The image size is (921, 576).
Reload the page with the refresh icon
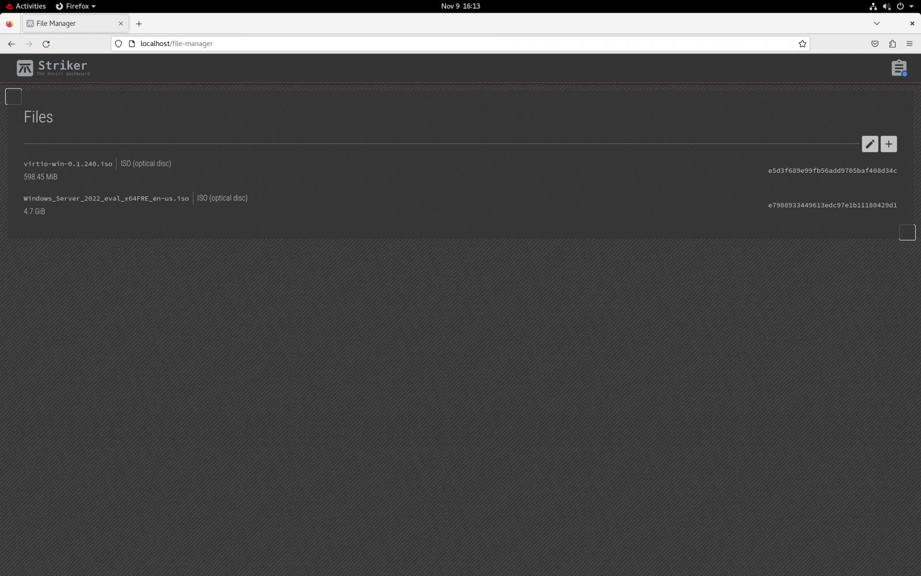coord(46,44)
